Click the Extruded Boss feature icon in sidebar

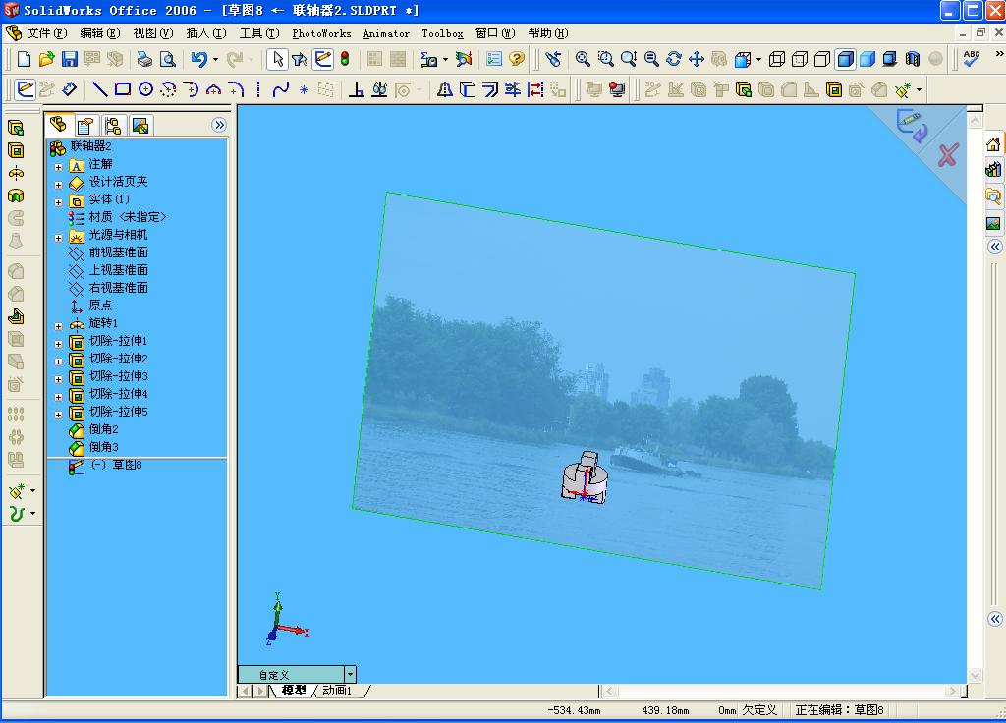click(x=16, y=128)
